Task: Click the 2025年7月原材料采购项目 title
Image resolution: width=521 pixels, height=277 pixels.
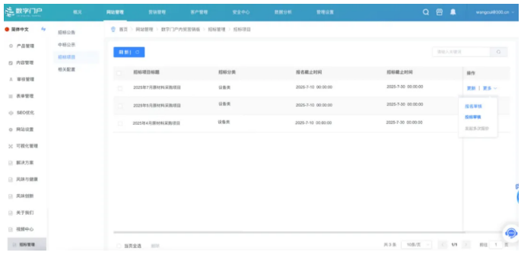Action: pos(157,88)
